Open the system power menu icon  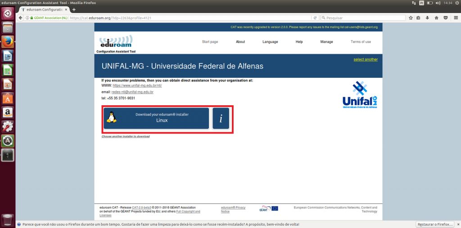tap(456, 3)
